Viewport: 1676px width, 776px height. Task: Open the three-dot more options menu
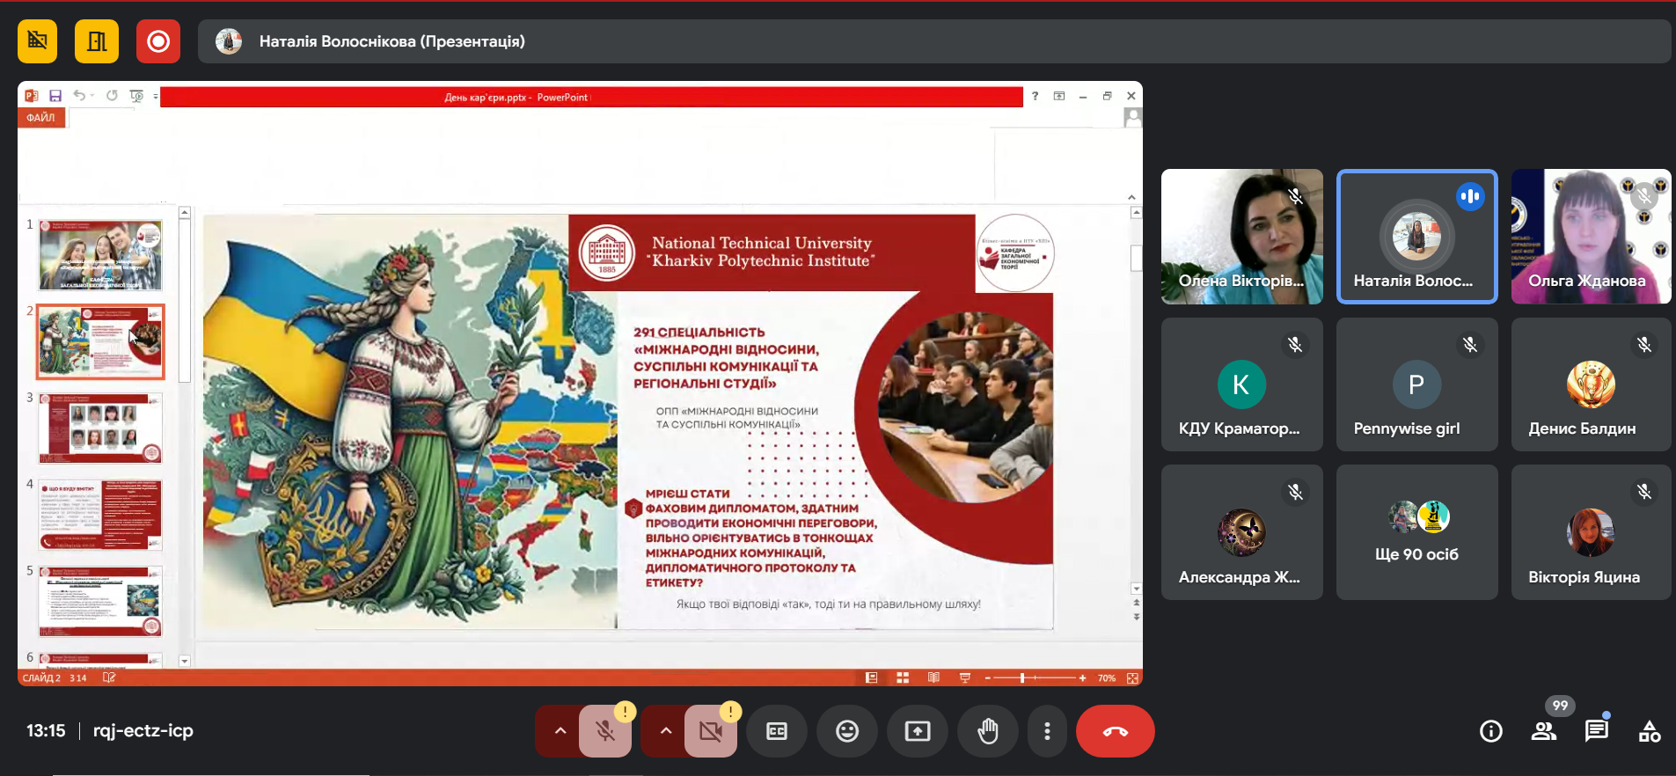pos(1047,731)
